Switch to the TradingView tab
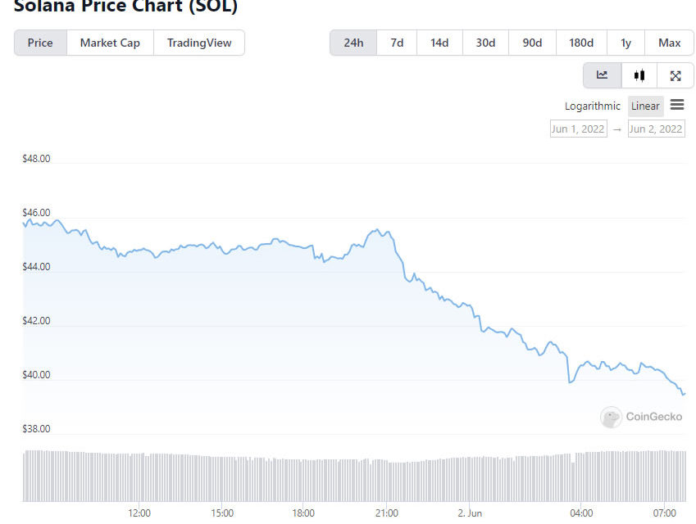Image resolution: width=696 pixels, height=524 pixels. (199, 43)
